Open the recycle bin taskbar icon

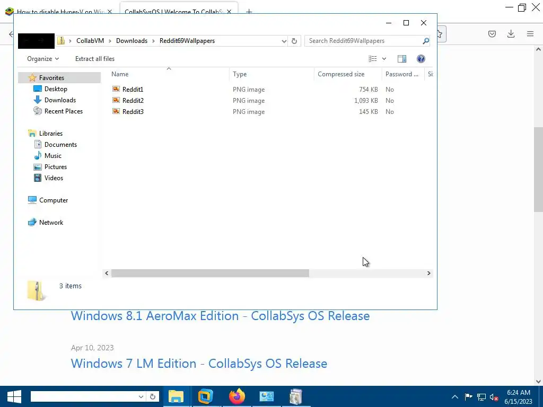(295, 396)
